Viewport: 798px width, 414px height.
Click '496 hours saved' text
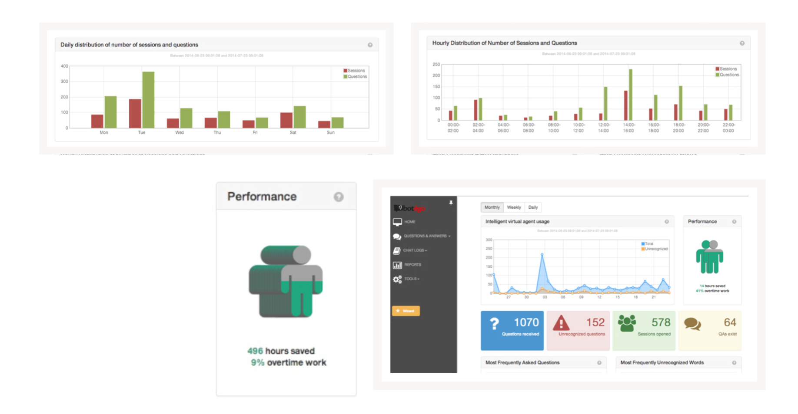point(281,351)
